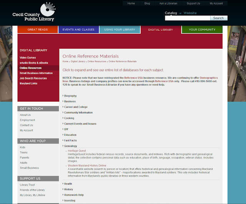The image size is (246, 204).
Task: Open the Using Your Library tab
Action: tap(120, 30)
